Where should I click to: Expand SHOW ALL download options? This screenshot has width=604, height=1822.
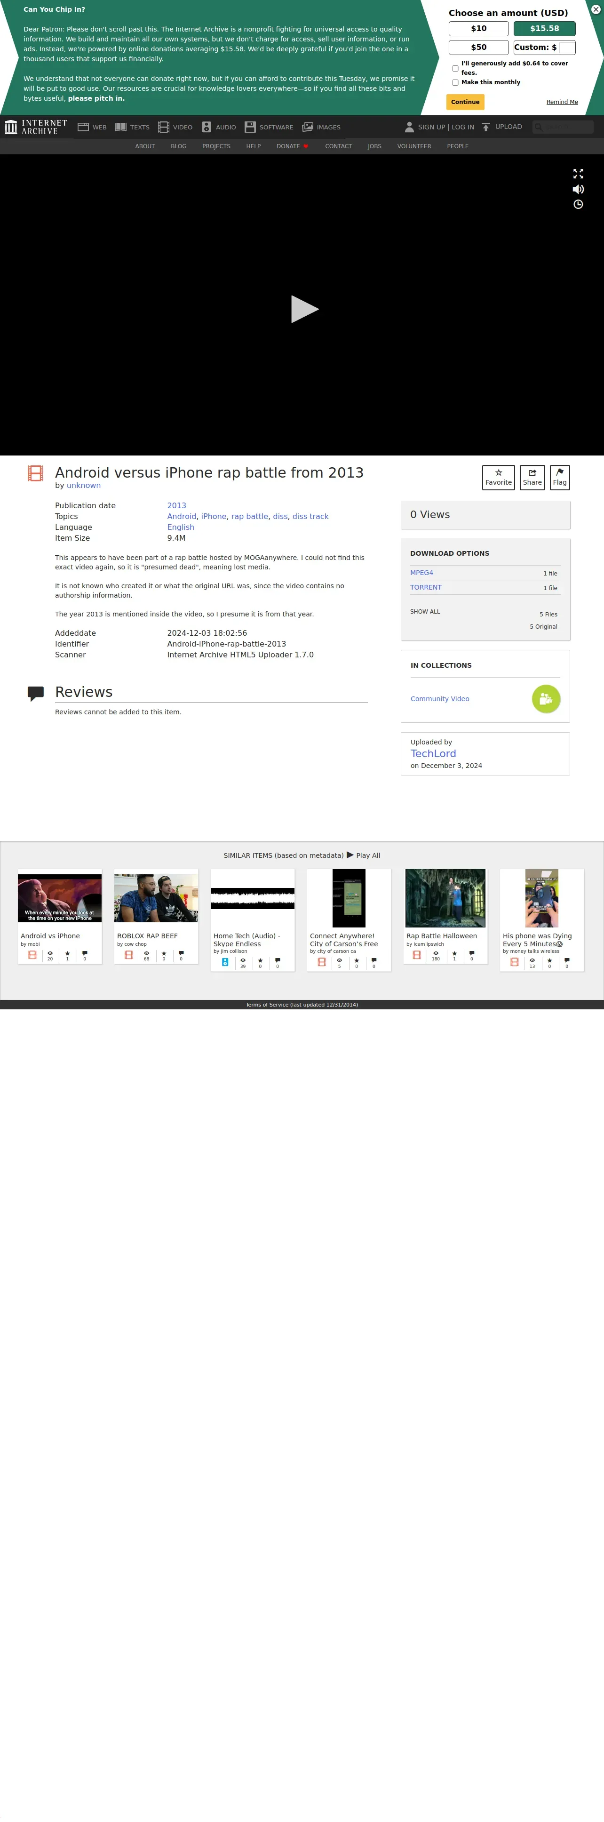[425, 612]
